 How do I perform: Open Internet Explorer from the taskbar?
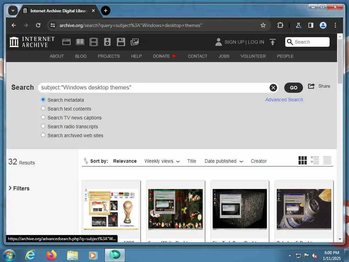[30, 255]
